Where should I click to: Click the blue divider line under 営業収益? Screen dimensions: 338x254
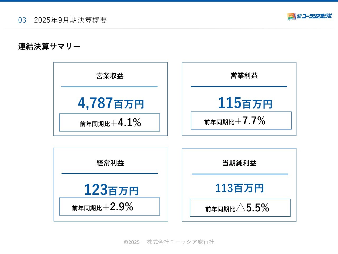[x=109, y=87]
